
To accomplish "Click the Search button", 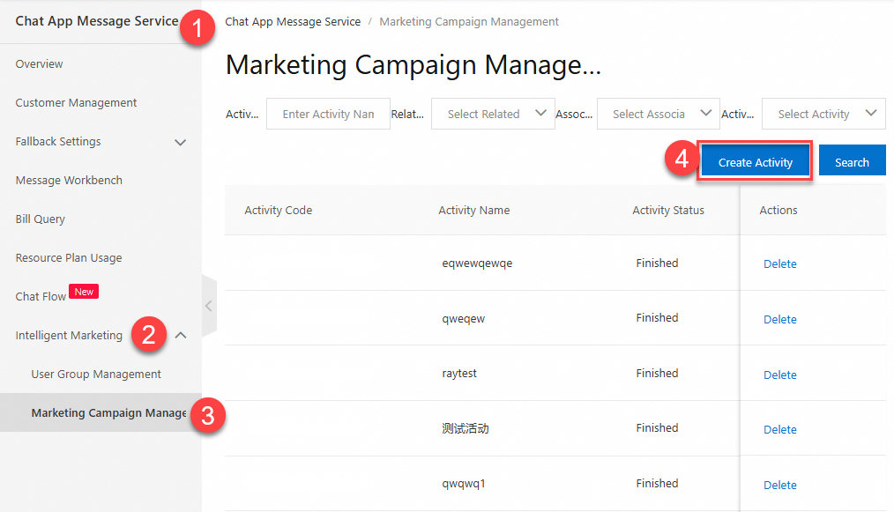I will (x=852, y=162).
